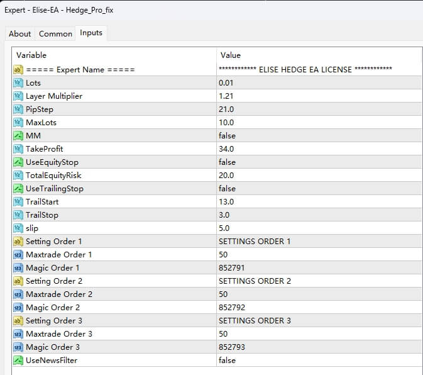Click the double-type icon next to Lots
Image resolution: width=423 pixels, height=375 pixels.
click(x=18, y=83)
